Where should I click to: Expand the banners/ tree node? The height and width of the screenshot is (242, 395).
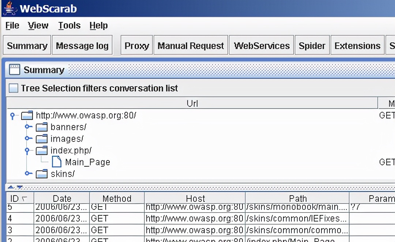[28, 126]
